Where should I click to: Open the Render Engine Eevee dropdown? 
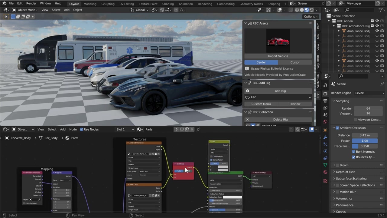369,93
